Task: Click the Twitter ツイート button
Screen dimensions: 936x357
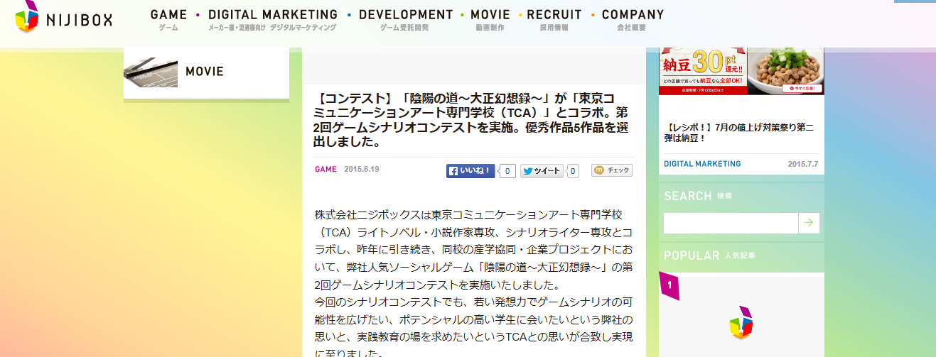Action: coord(542,170)
